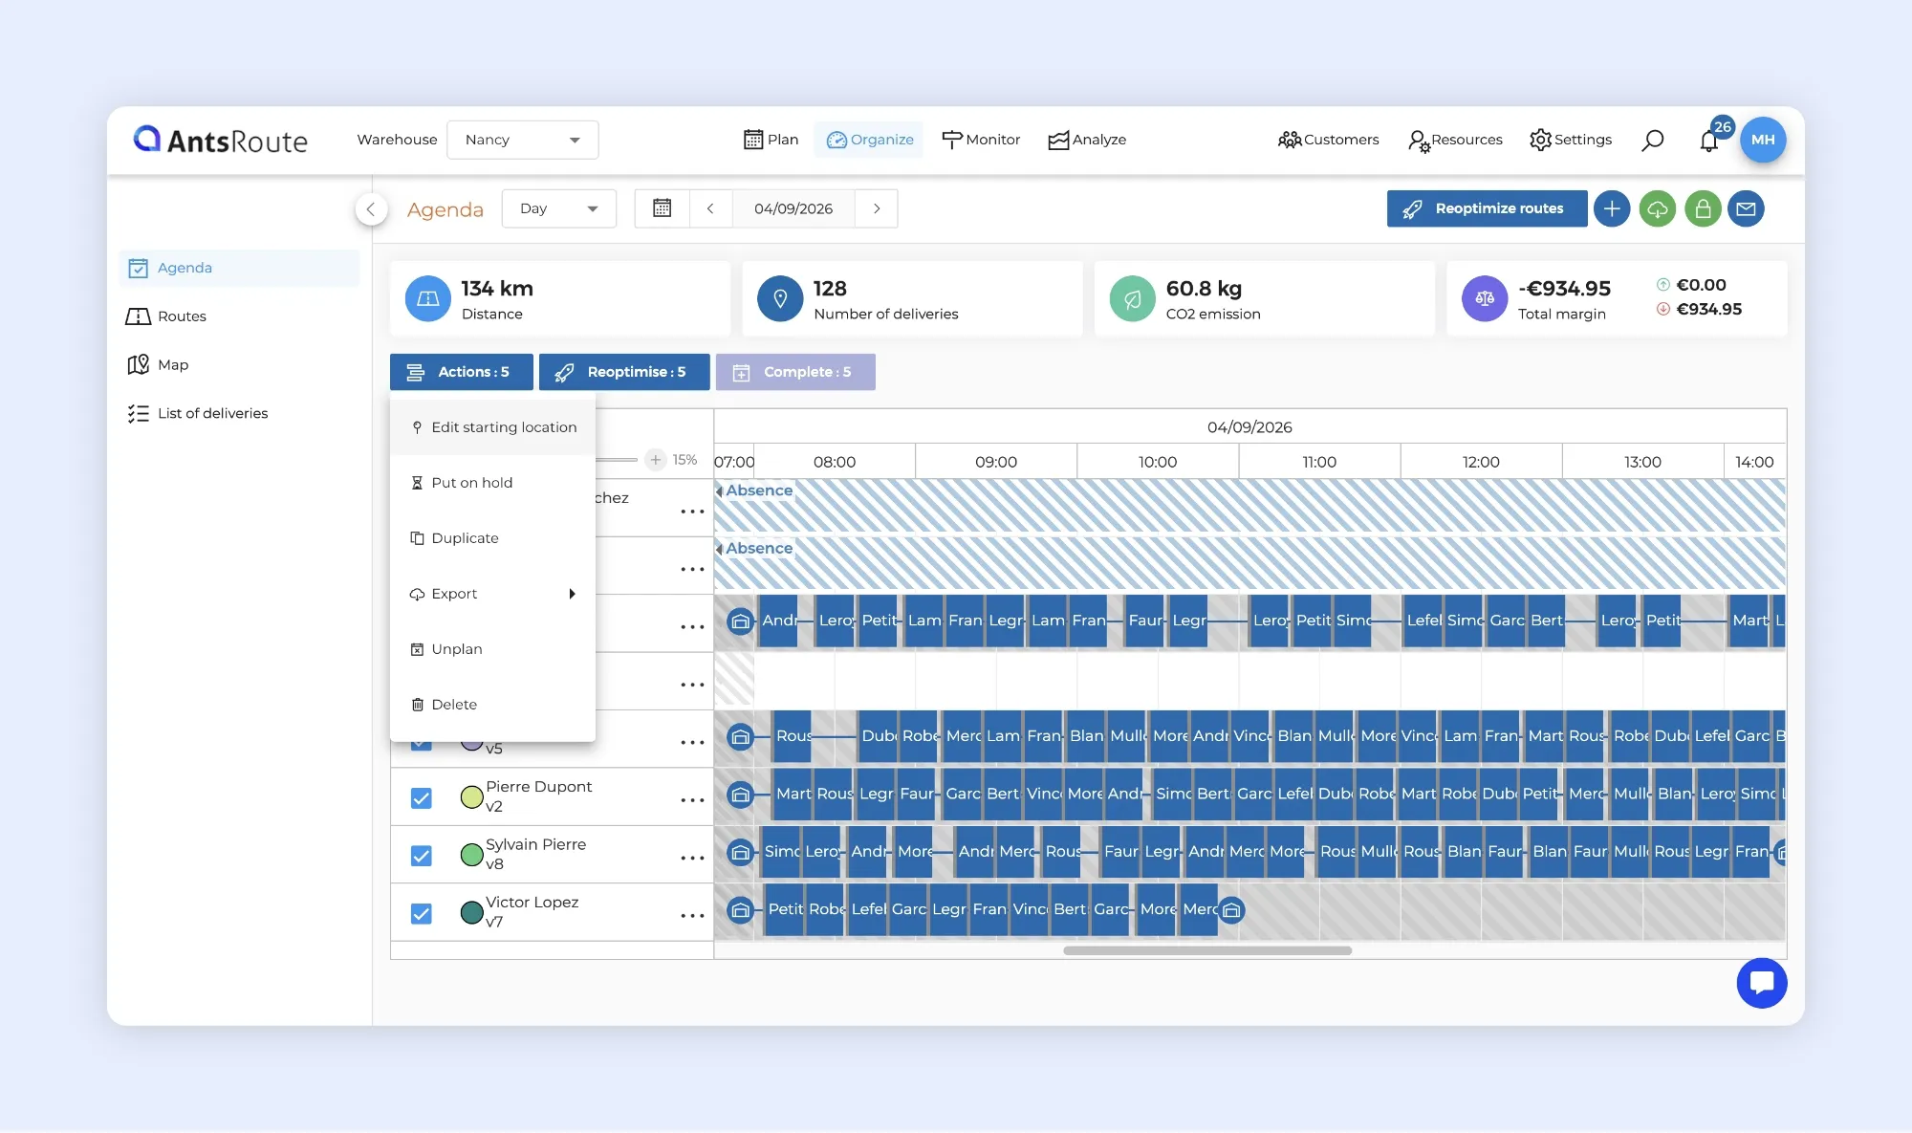This screenshot has width=1912, height=1133.
Task: Open the Day view dropdown
Action: click(x=559, y=208)
